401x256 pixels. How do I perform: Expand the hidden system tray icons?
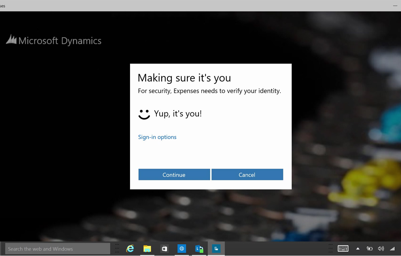coord(358,249)
